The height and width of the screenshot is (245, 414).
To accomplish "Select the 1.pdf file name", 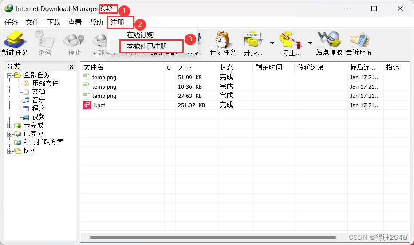I will [x=99, y=105].
